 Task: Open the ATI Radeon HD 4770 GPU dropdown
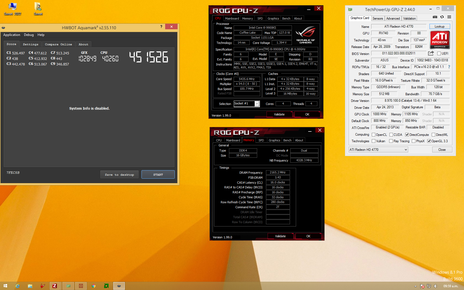[x=378, y=150]
